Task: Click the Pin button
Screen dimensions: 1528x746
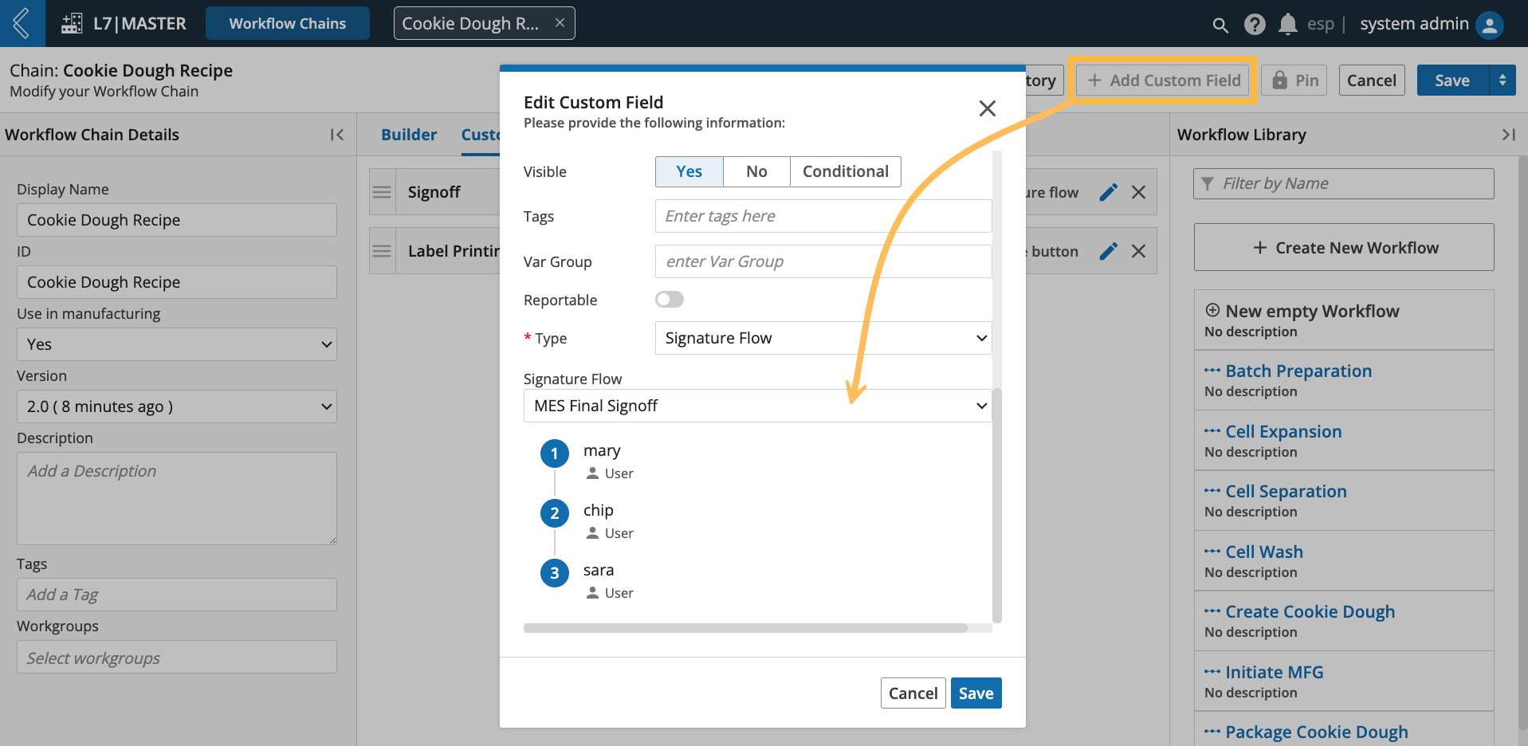Action: pos(1294,80)
